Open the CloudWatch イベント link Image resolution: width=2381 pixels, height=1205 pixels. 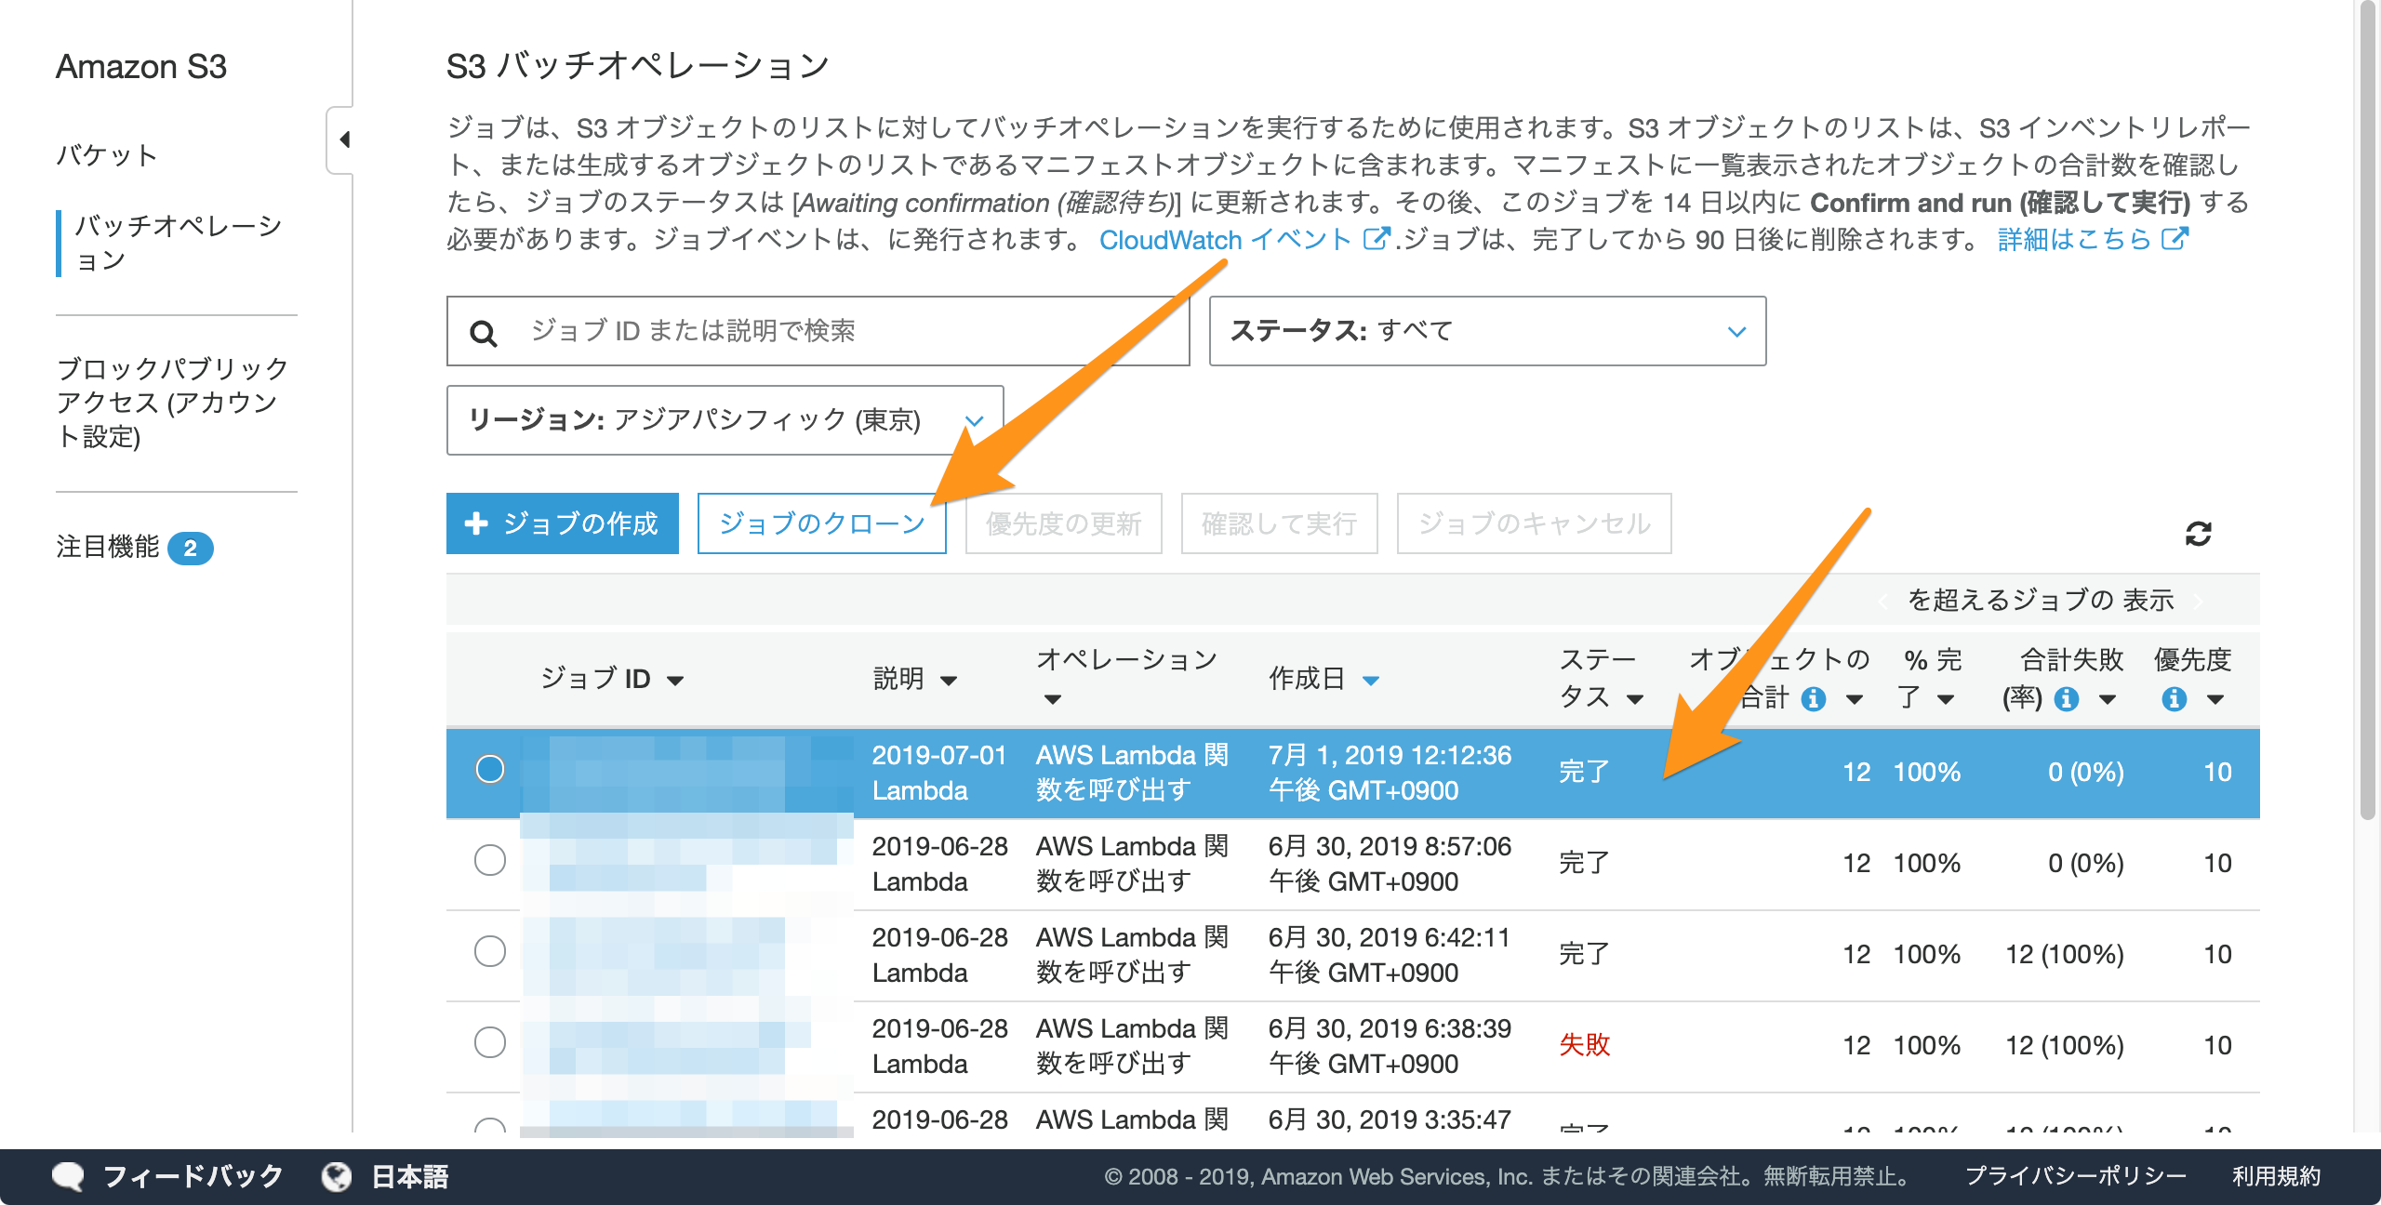tap(1225, 239)
